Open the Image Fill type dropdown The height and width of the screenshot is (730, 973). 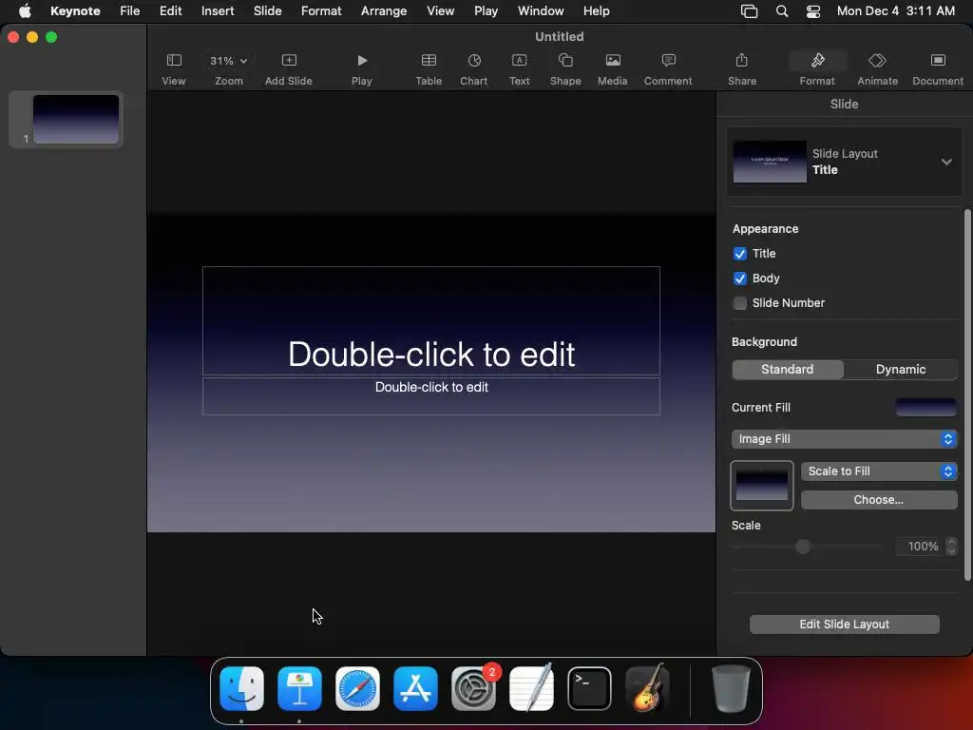coord(844,439)
